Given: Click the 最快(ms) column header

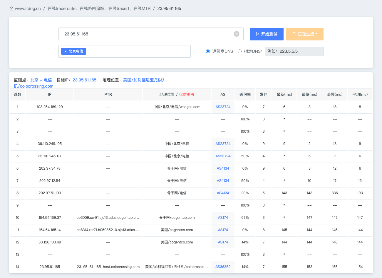Looking at the screenshot, I should point(310,95).
